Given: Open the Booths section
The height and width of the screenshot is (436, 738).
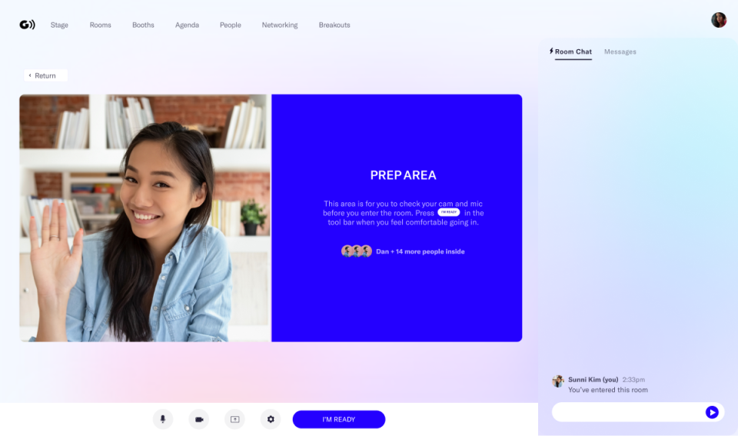Looking at the screenshot, I should [x=143, y=25].
